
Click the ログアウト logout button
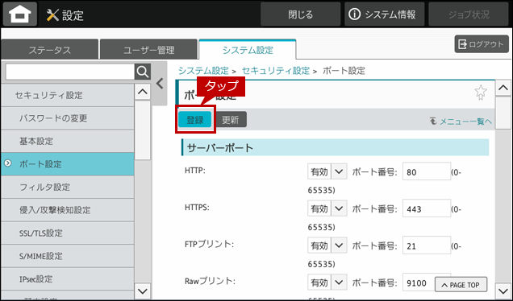(x=482, y=44)
